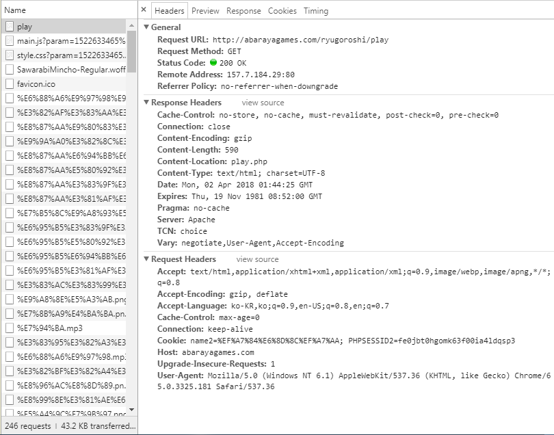Click the main.js request file icon

pyautogui.click(x=10, y=41)
